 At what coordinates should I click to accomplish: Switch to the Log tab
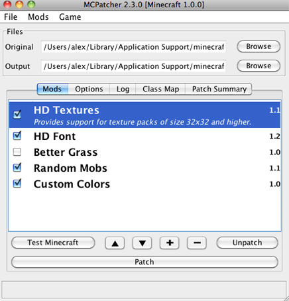pos(123,89)
